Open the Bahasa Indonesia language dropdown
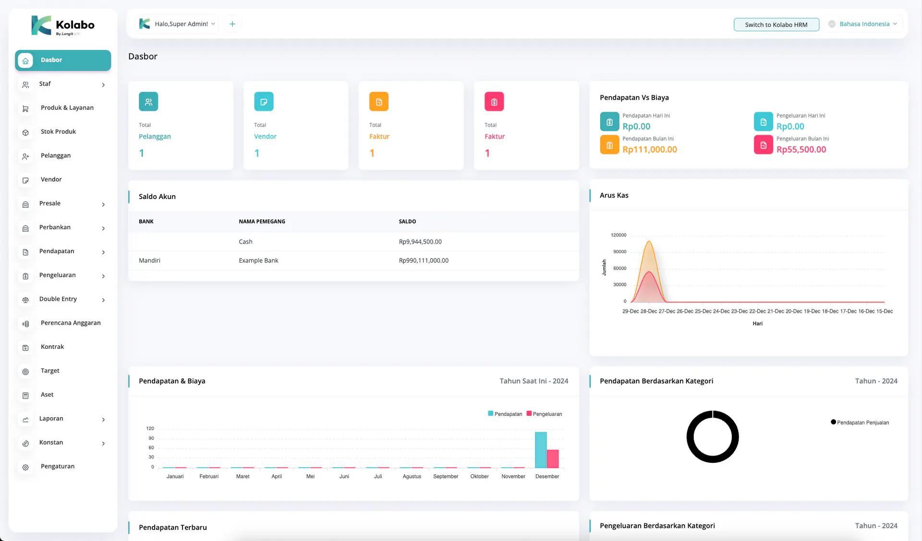 (x=864, y=24)
